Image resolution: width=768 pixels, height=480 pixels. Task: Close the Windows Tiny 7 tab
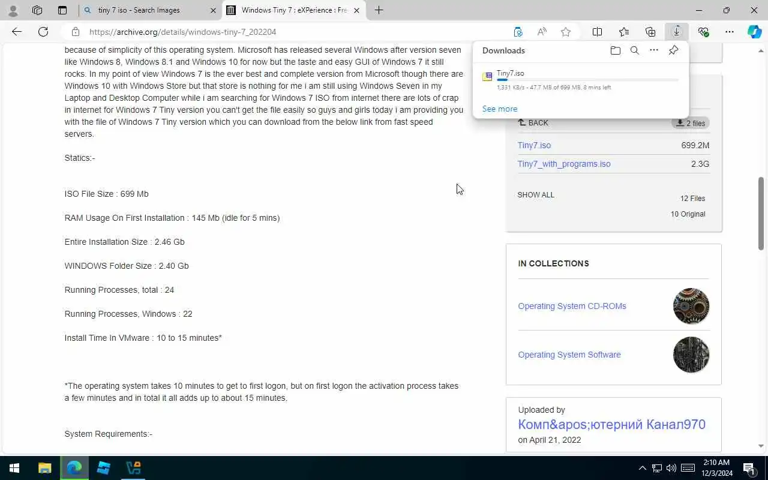click(x=356, y=10)
